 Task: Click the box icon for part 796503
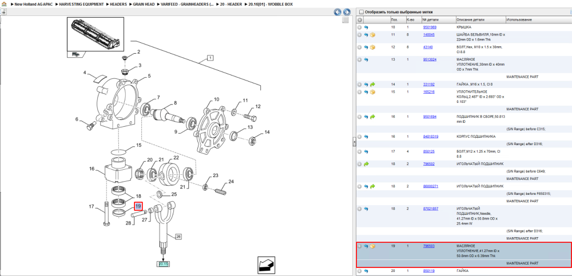point(373,246)
